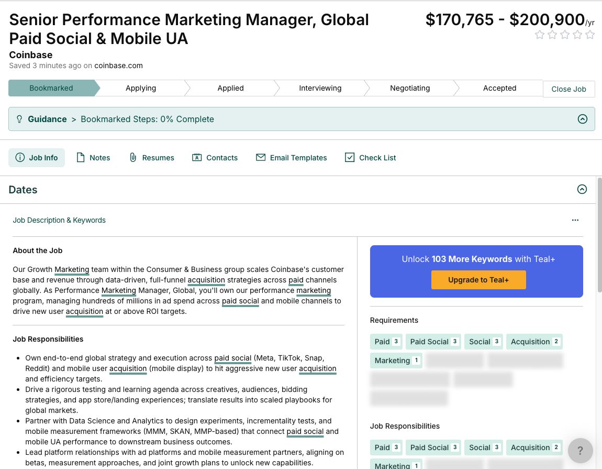Open the Notes tab

(x=93, y=158)
